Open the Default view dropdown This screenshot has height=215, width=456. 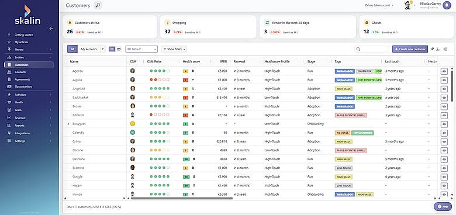[x=141, y=49]
